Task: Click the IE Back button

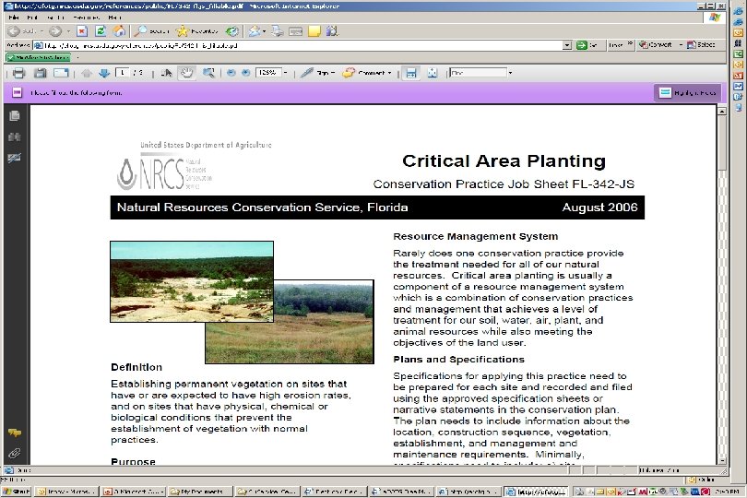Action: click(22, 31)
